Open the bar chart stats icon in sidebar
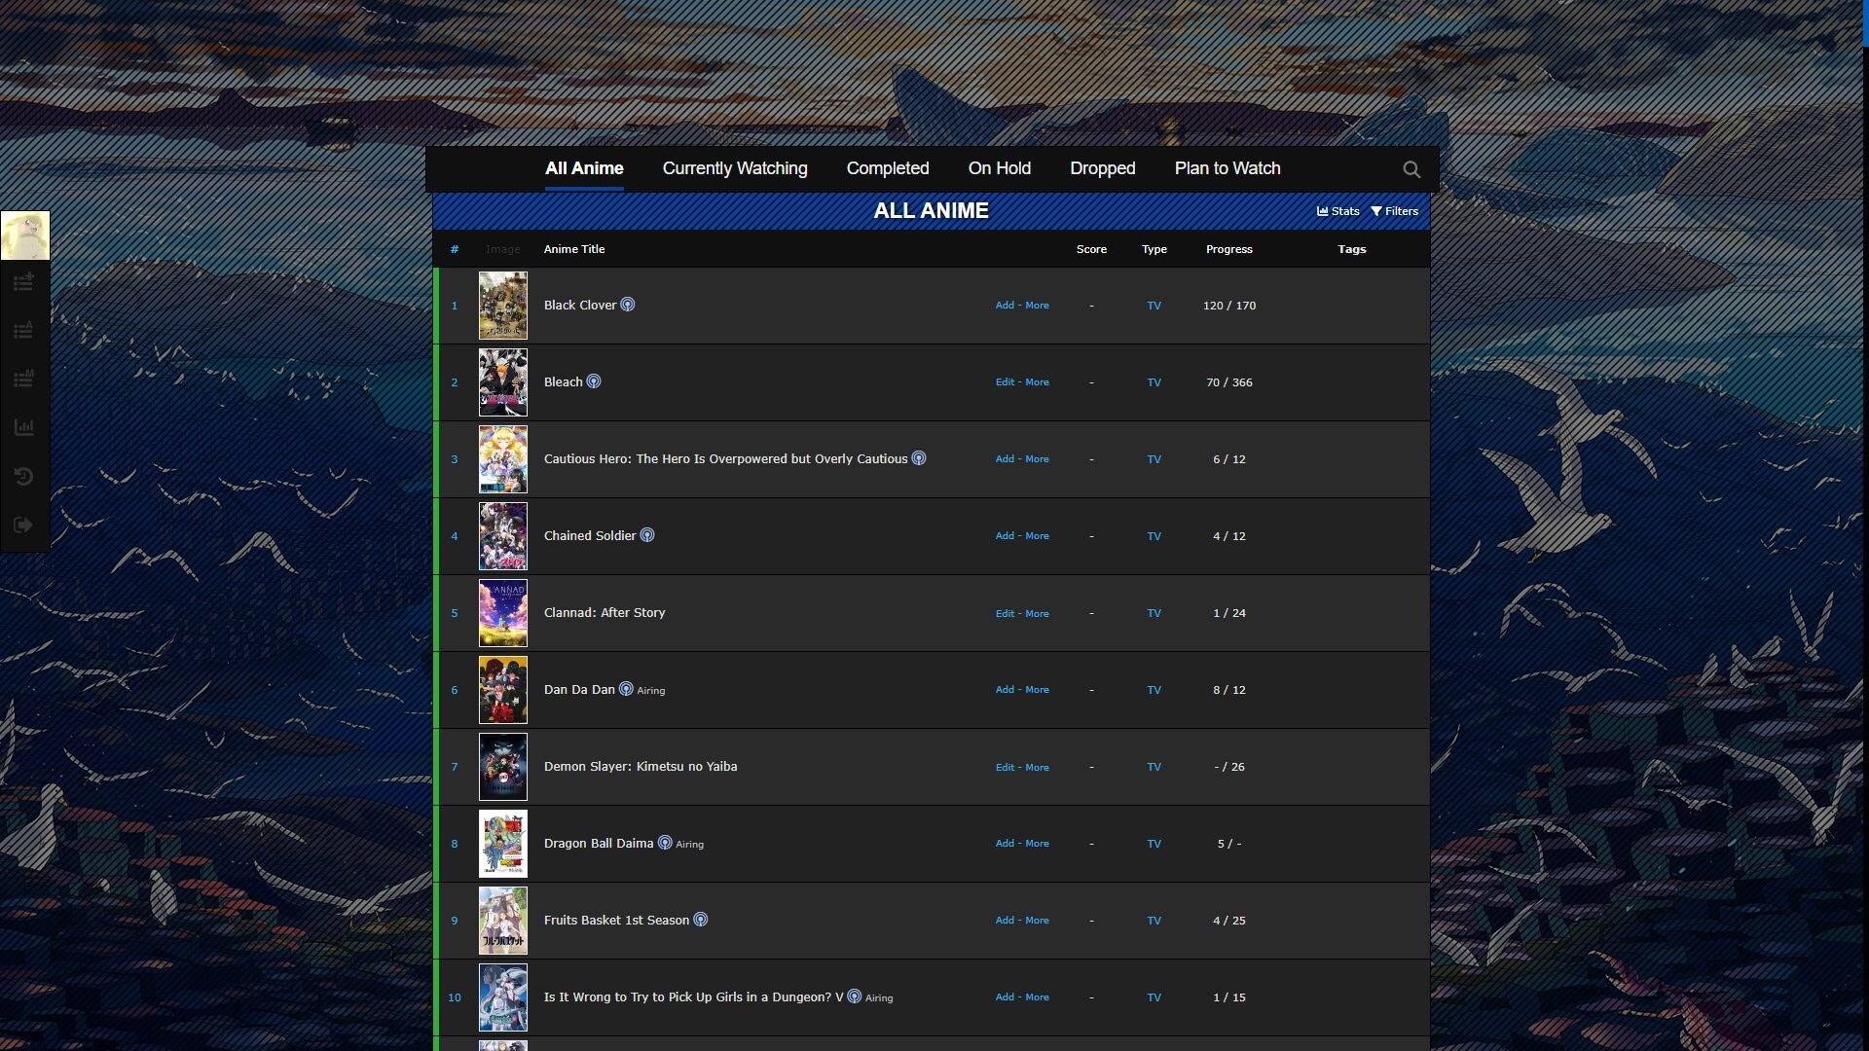The image size is (1869, 1051). click(23, 427)
